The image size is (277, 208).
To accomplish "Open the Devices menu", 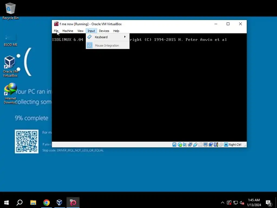I will pos(104,31).
